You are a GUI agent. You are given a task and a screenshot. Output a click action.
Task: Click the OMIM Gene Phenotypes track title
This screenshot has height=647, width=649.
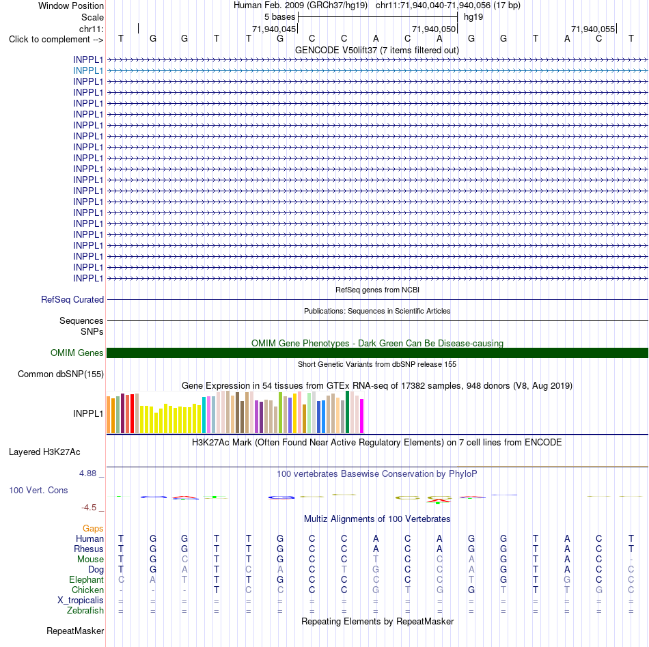377,343
